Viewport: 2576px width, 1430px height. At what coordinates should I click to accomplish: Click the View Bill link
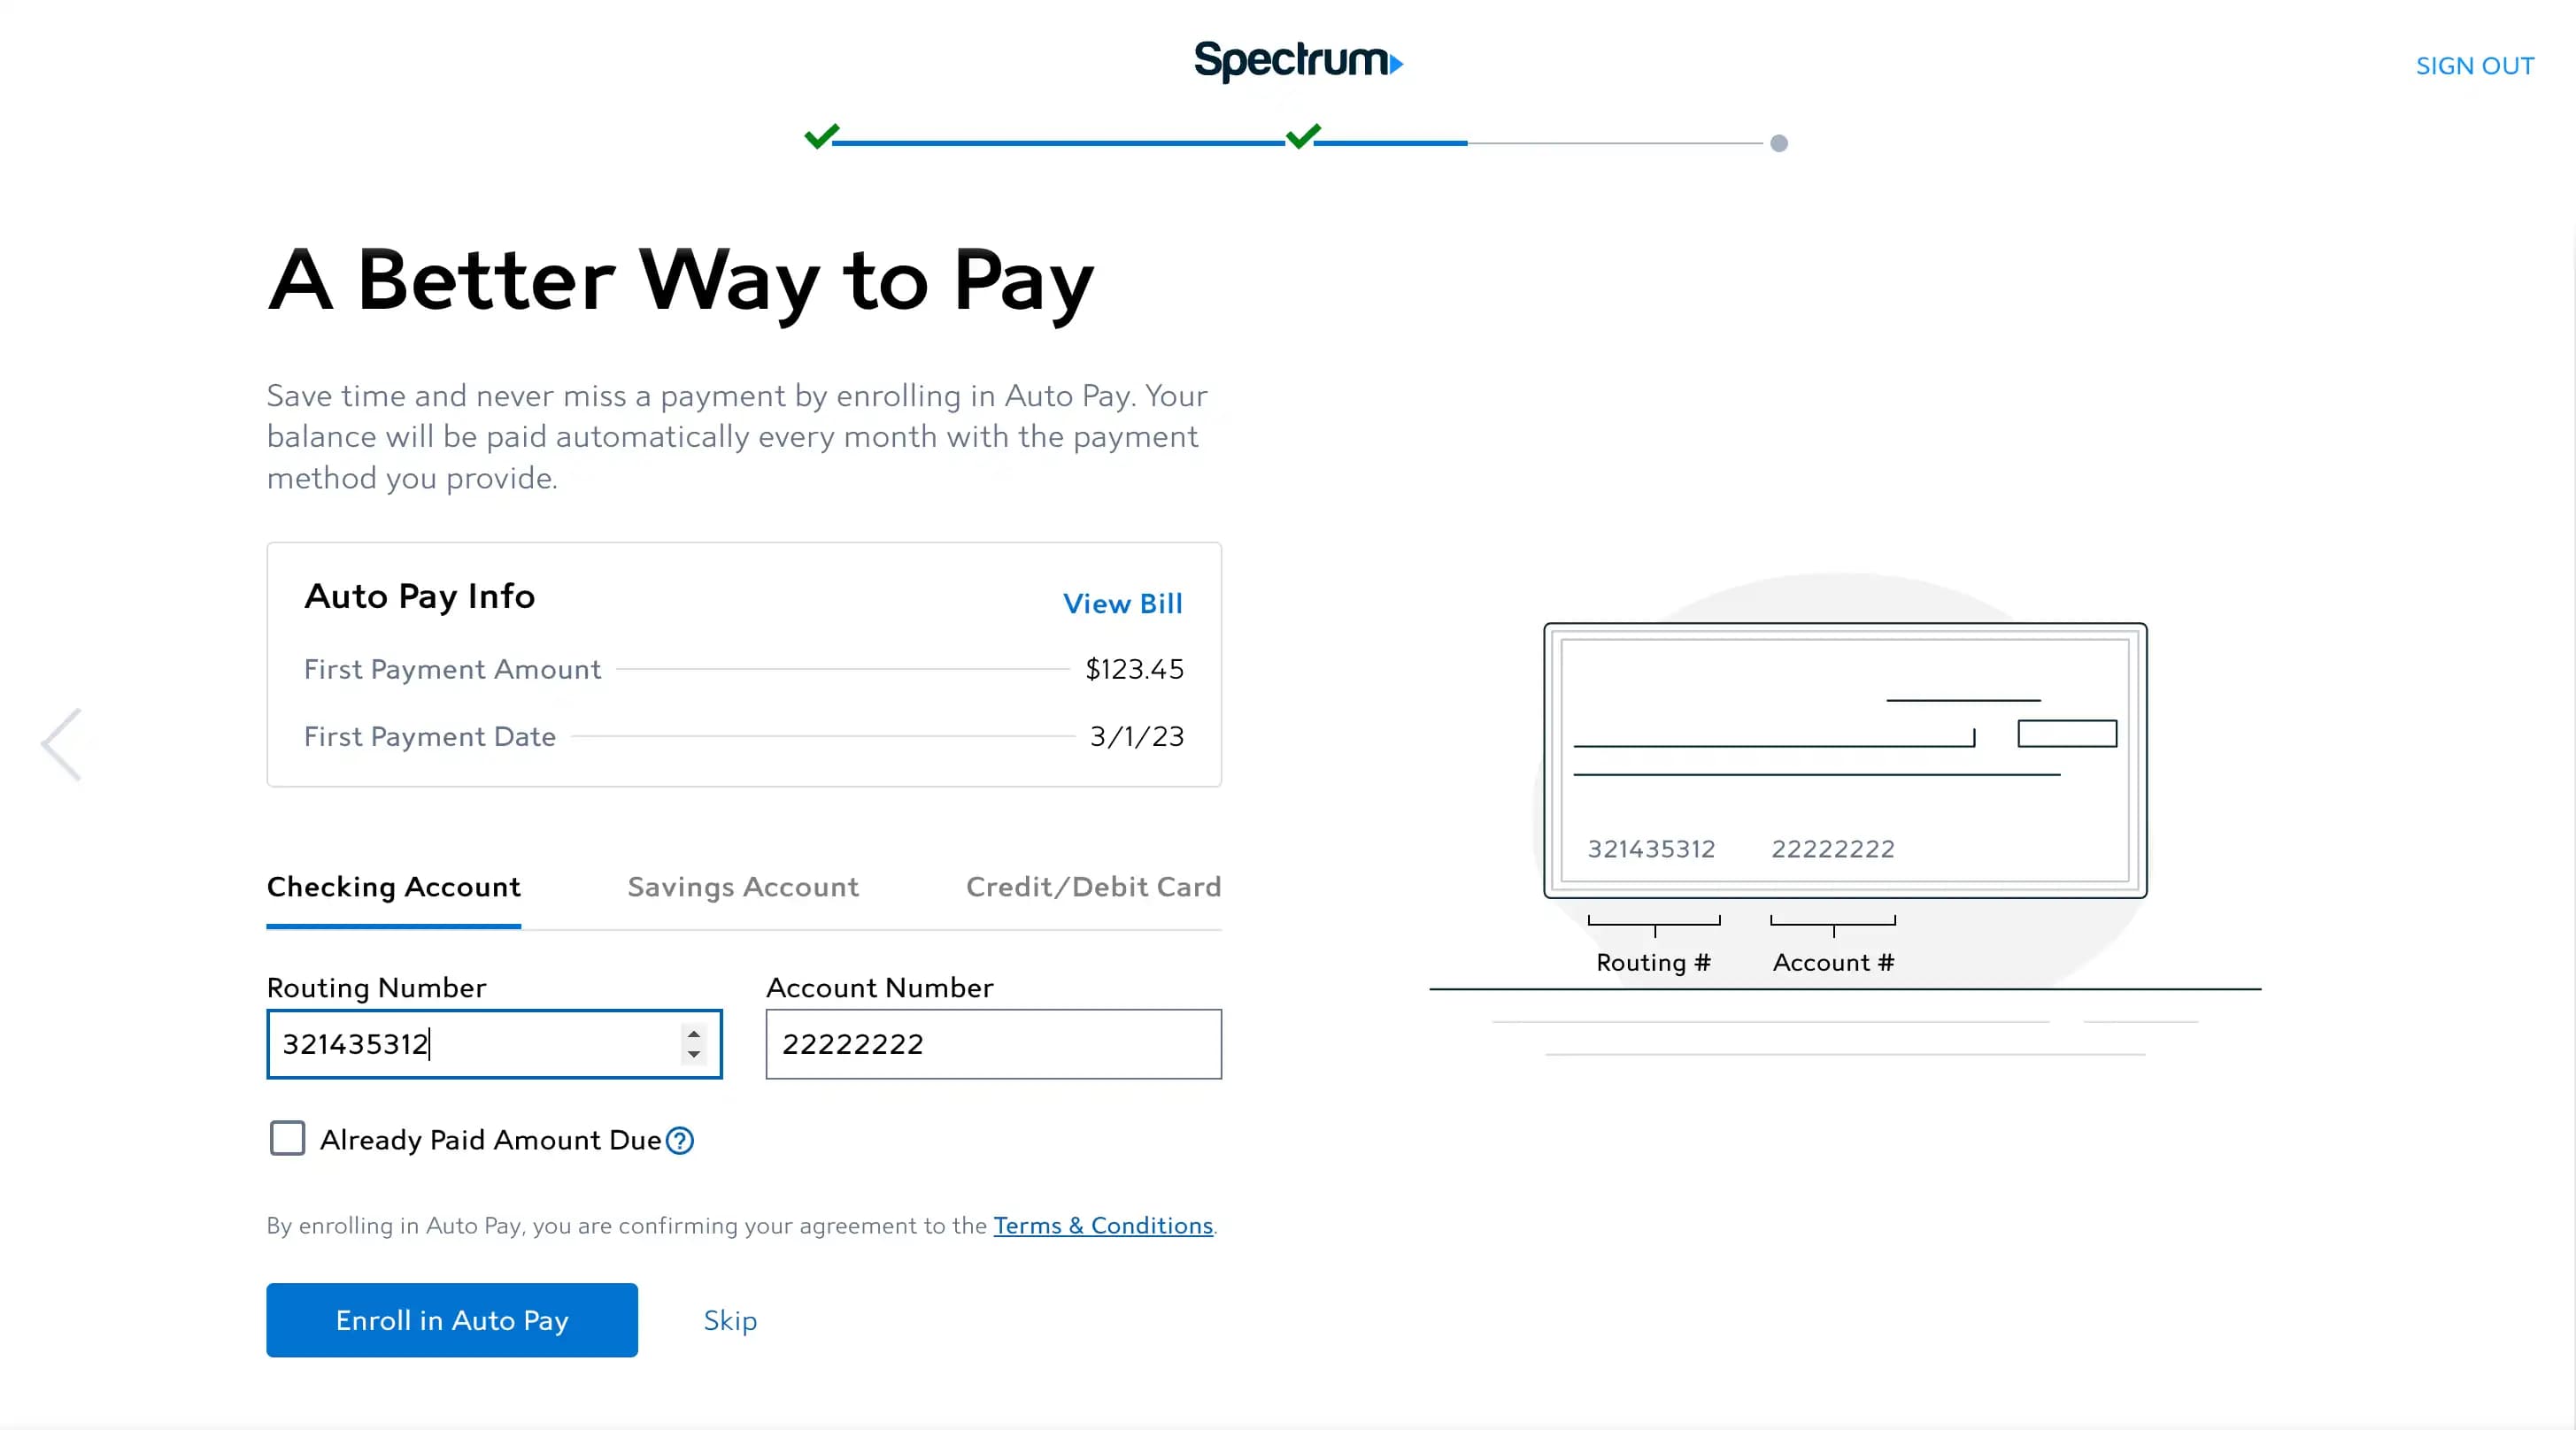1123,603
